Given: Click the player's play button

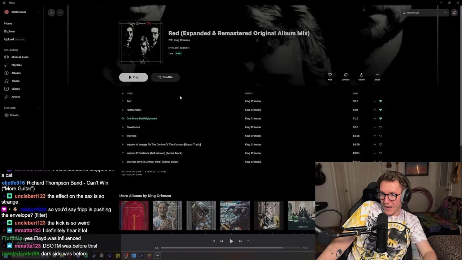Looking at the screenshot, I should (231, 241).
